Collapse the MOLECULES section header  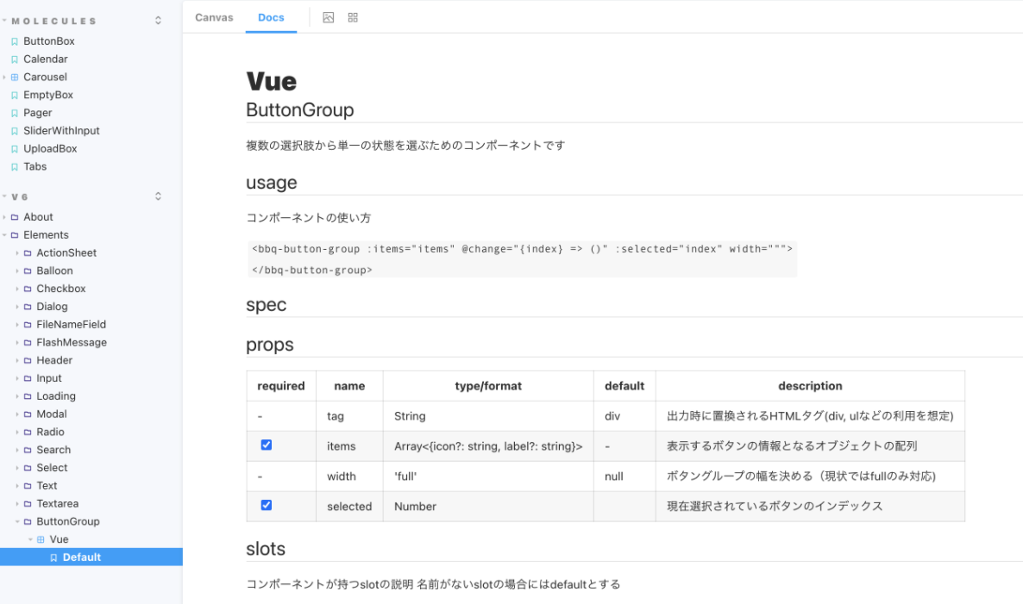[52, 20]
